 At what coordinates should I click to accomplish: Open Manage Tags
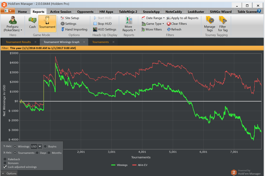coord(210,24)
